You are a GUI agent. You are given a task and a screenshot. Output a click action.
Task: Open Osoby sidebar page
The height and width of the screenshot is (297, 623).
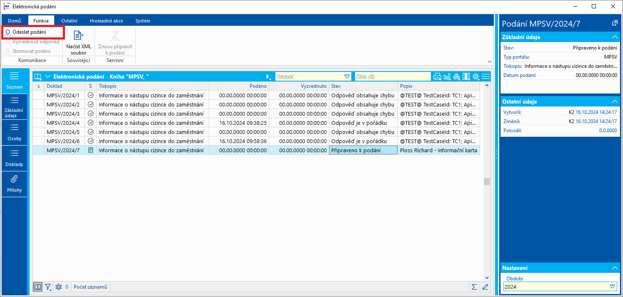point(15,133)
